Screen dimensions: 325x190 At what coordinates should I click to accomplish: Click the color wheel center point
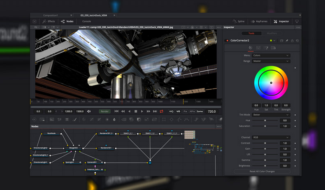click(271, 83)
